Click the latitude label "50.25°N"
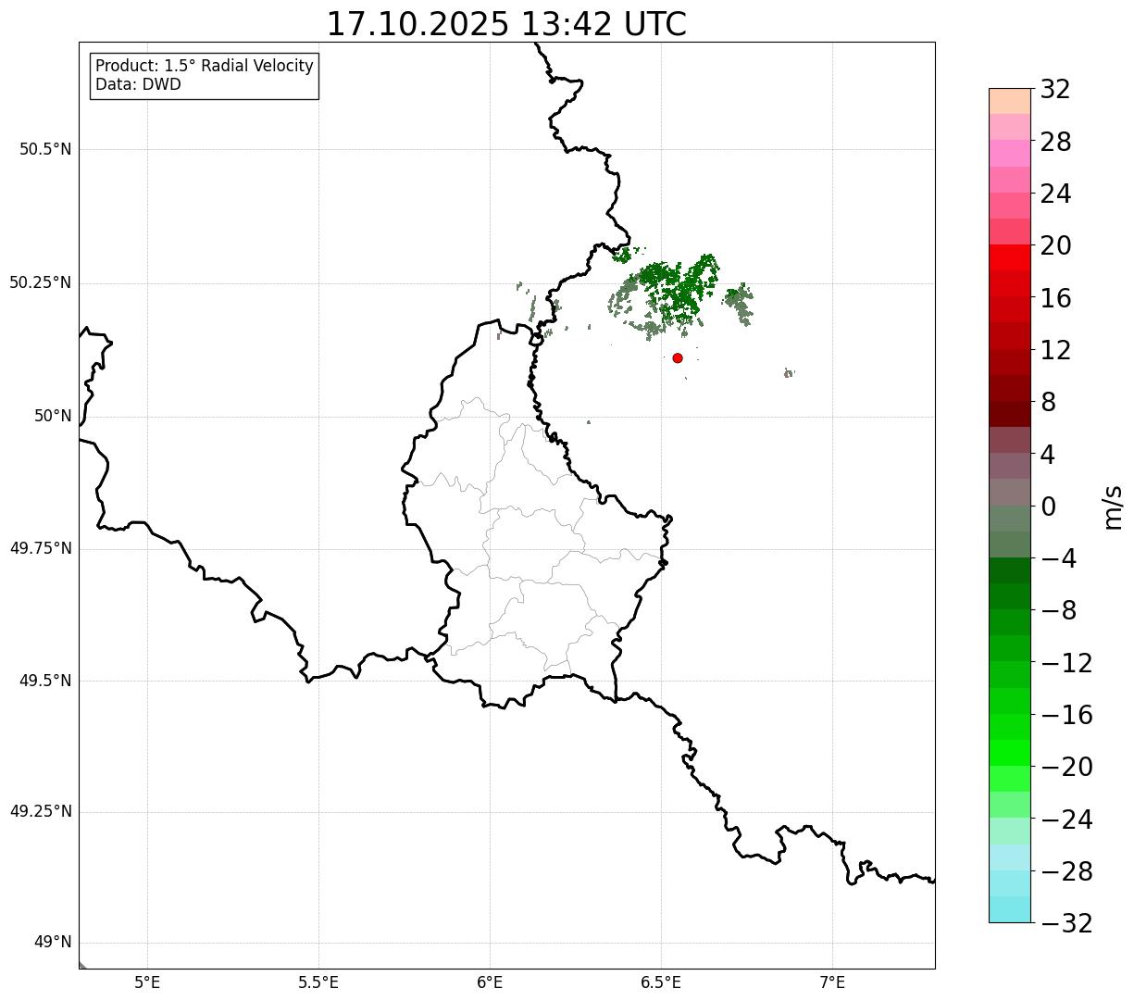The image size is (1134, 1001). (41, 282)
